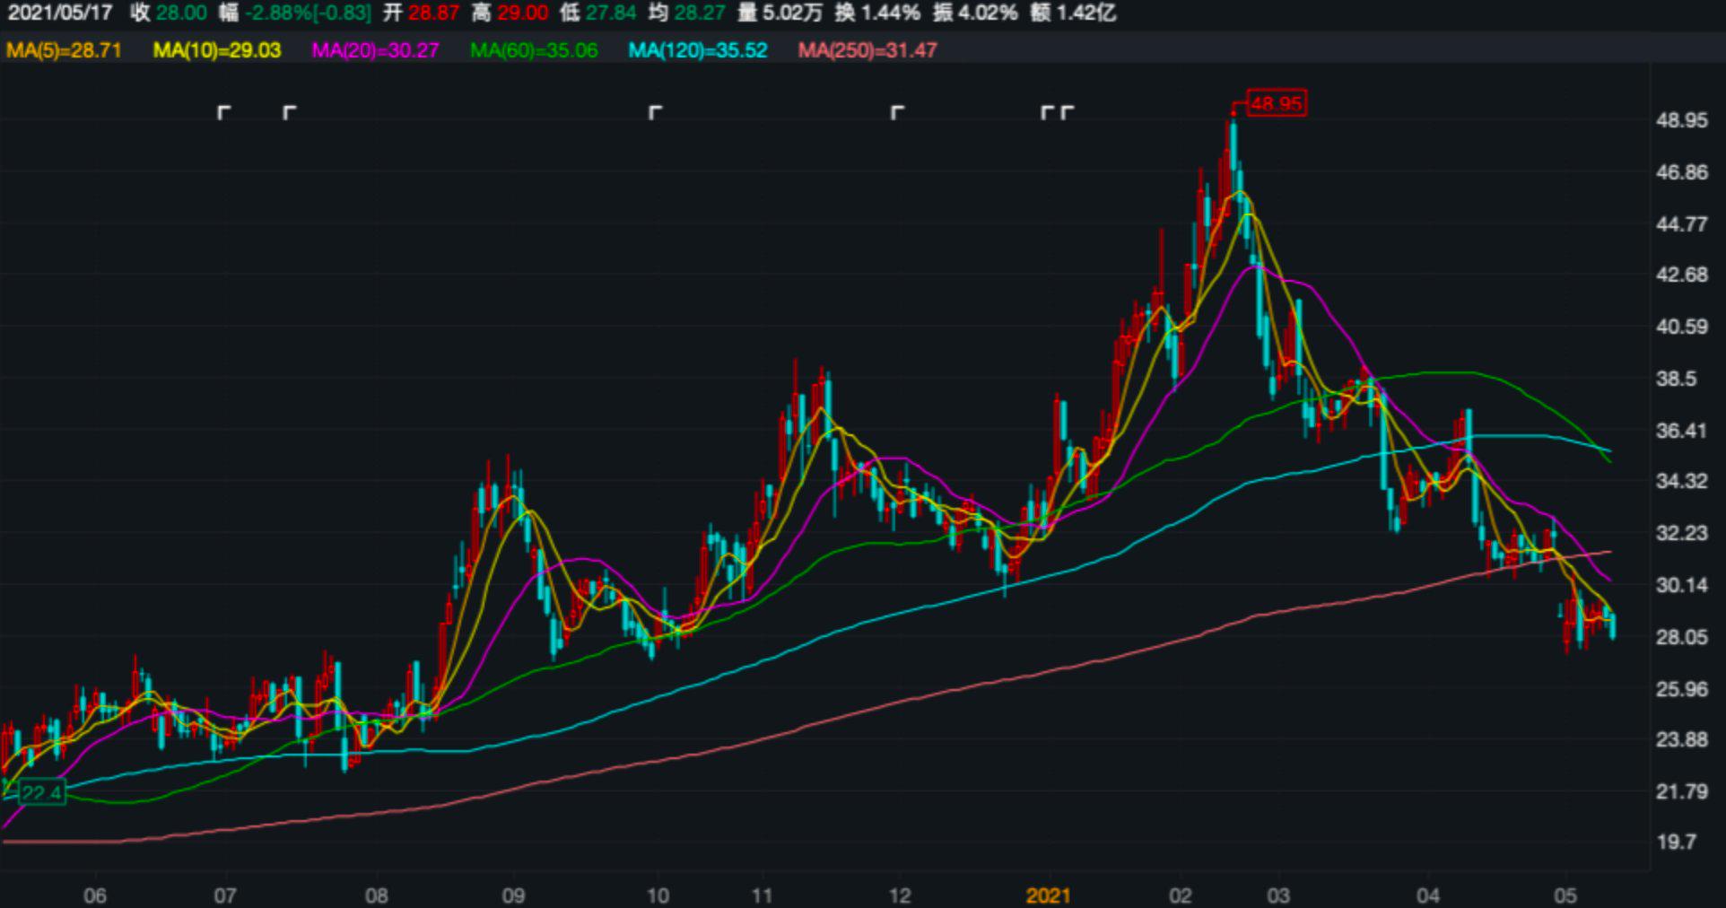The width and height of the screenshot is (1726, 908).
Task: Click the 2021 year label on time axis
Action: 1048,895
